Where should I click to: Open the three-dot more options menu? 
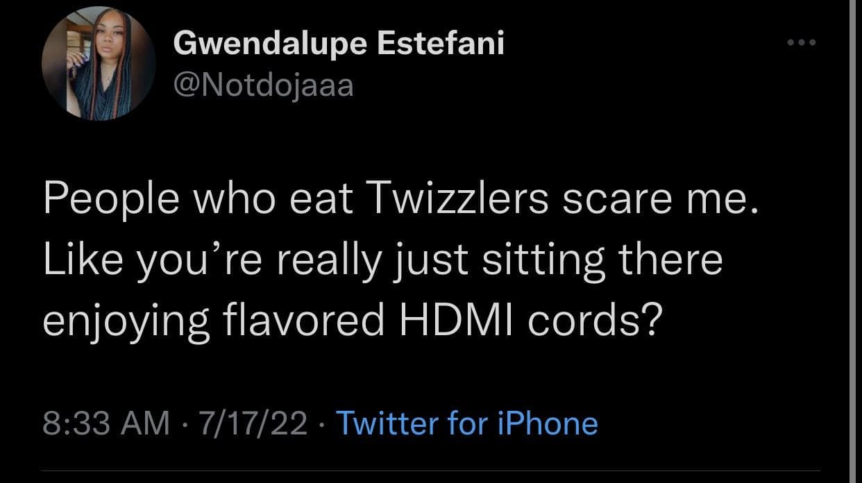click(802, 43)
